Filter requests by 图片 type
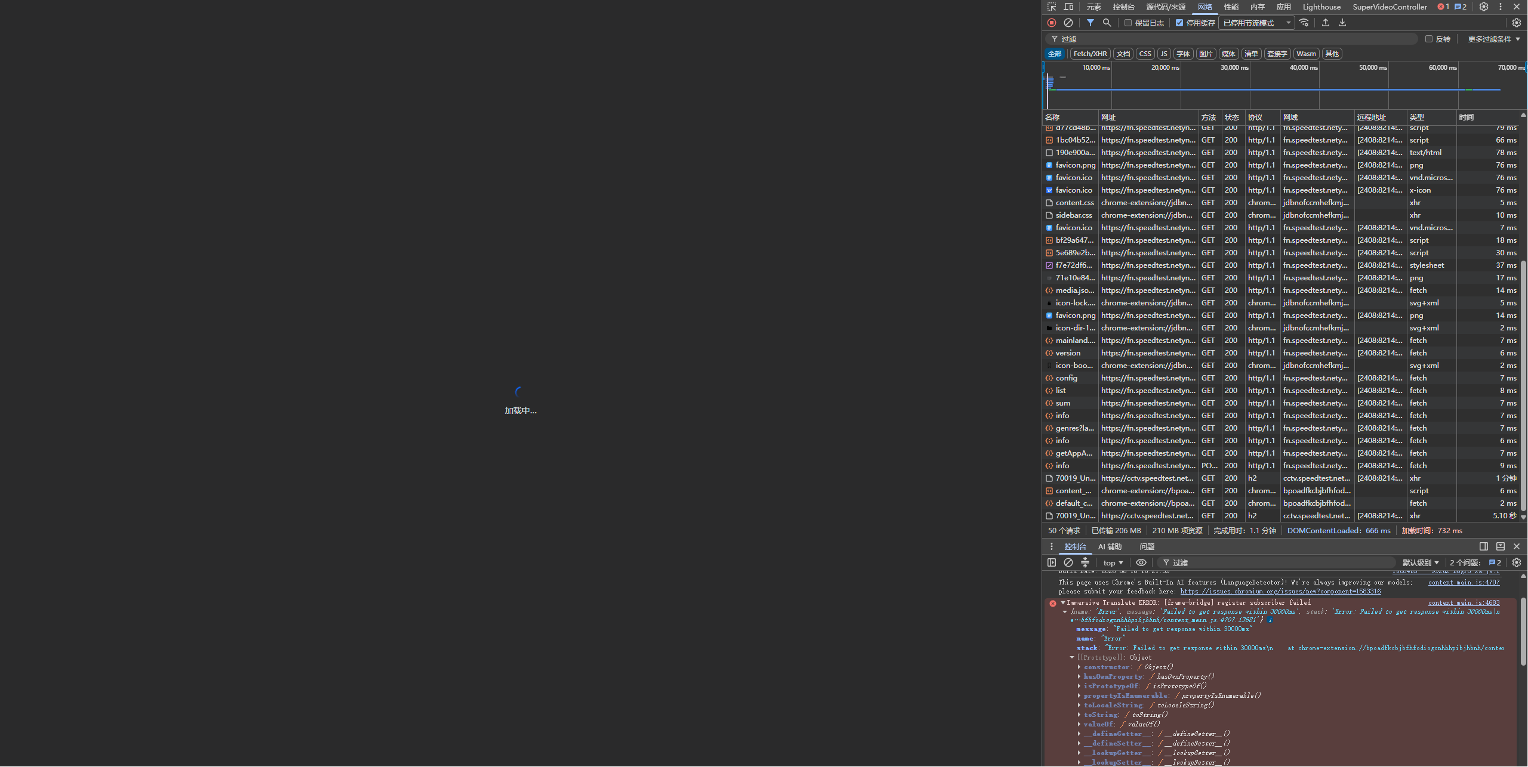Screen dimensions: 1528x767 tap(1206, 54)
